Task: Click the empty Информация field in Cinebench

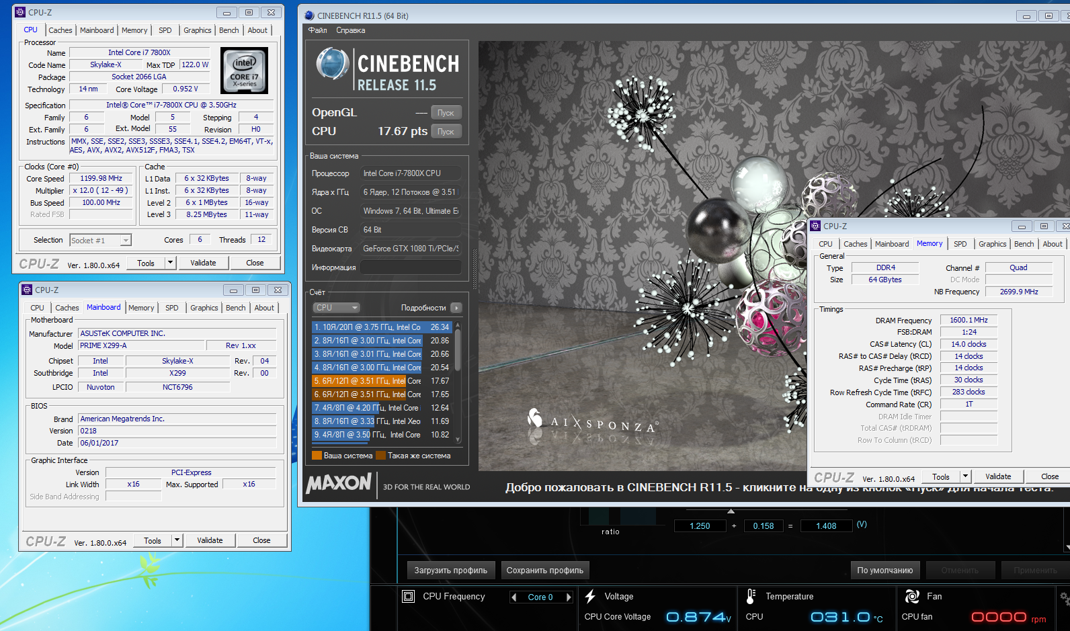Action: (411, 267)
